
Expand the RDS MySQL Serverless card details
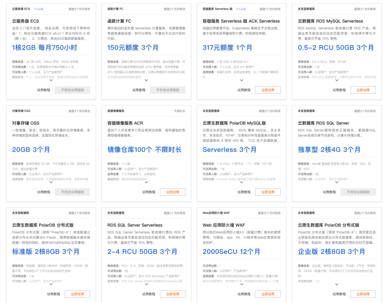pos(337,80)
